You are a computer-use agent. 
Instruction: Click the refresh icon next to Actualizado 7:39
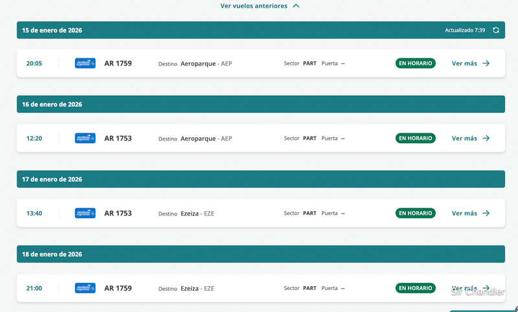click(x=496, y=30)
